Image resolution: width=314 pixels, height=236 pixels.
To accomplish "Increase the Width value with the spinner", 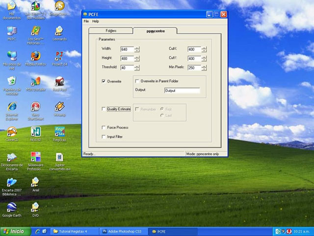I will (x=137, y=48).
